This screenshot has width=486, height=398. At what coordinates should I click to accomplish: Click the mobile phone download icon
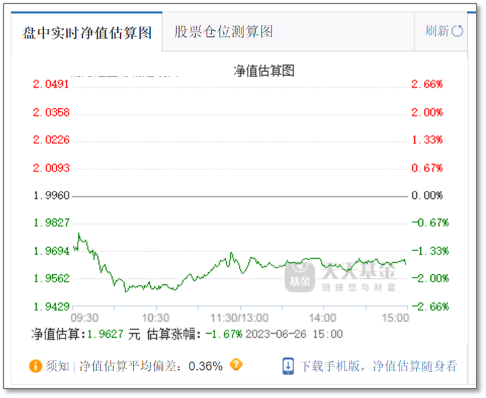(288, 366)
